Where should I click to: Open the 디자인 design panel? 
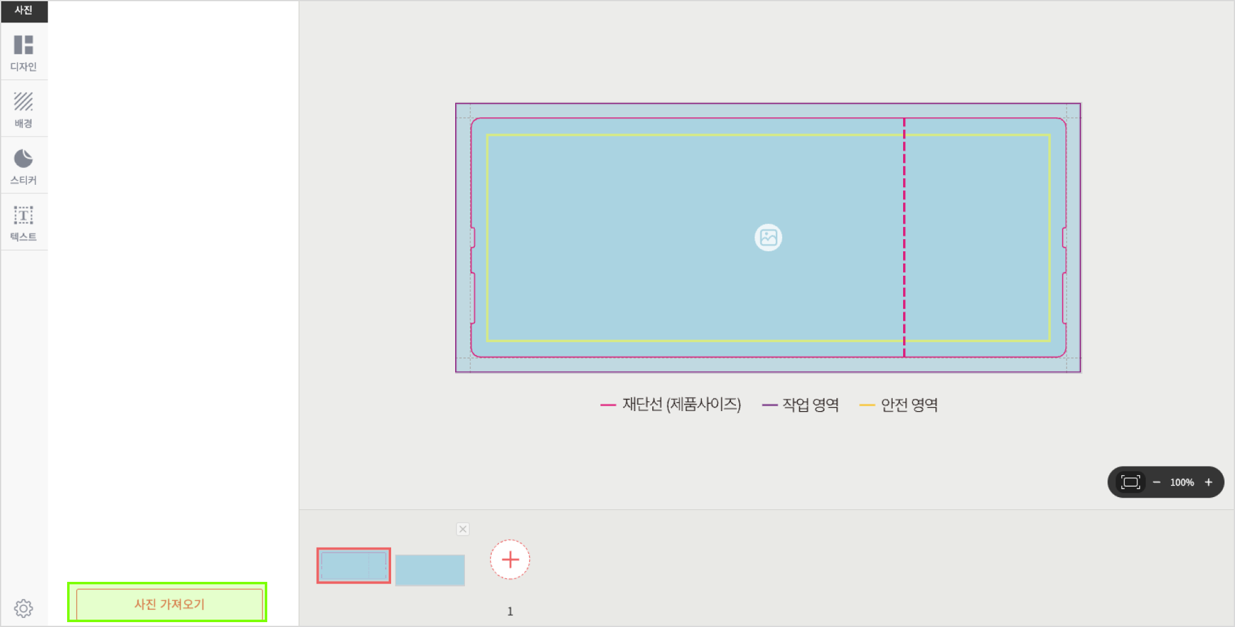[x=24, y=52]
